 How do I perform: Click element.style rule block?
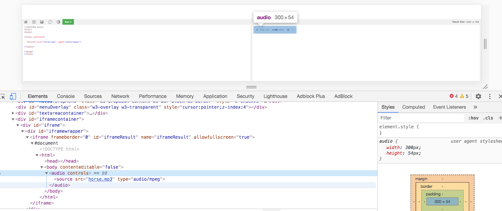pyautogui.click(x=440, y=130)
